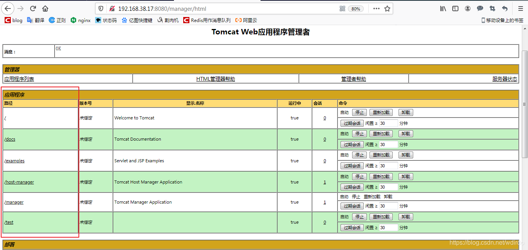
Task: Reload the current page
Action: coord(33,9)
